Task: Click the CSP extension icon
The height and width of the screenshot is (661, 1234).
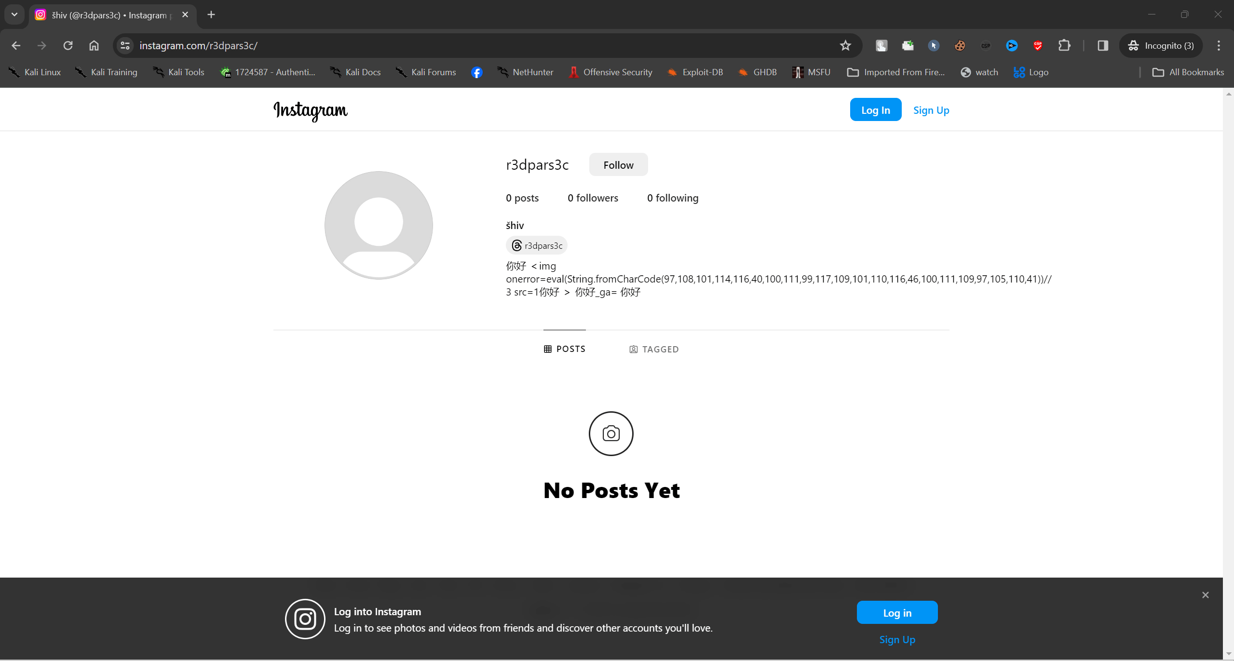Action: pos(986,45)
